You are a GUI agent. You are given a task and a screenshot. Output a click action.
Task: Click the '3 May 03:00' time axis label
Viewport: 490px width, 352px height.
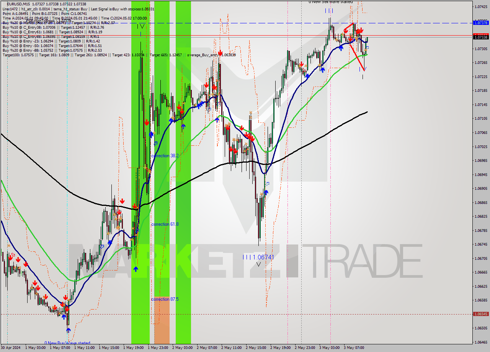click(x=329, y=348)
